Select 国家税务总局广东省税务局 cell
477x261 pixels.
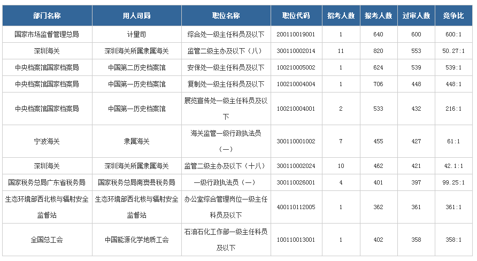[47, 182]
